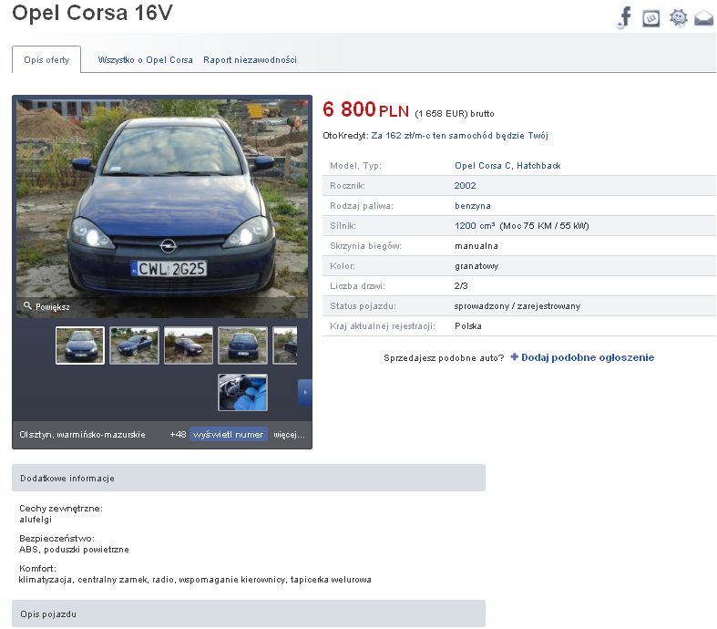Click the +48 phone prefix
The width and height of the screenshot is (717, 629).
pyautogui.click(x=179, y=435)
